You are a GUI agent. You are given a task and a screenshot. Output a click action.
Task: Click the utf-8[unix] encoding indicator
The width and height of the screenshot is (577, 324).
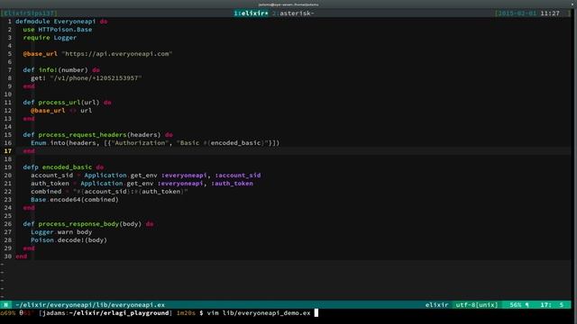click(x=477, y=305)
